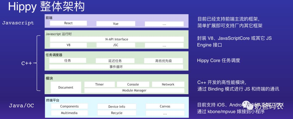Click the 封装 V8、JavaScriptCore description line
293x119 pixels.
(234, 38)
